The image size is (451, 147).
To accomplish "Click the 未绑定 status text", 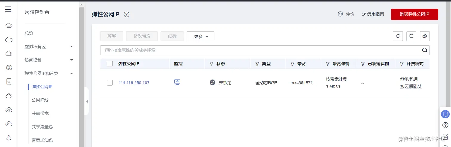I will pos(225,83).
